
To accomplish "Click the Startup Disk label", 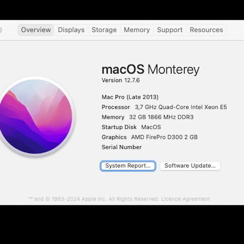I will click(x=119, y=127).
